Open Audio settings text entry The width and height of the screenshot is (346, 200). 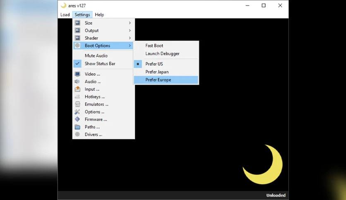(x=93, y=81)
